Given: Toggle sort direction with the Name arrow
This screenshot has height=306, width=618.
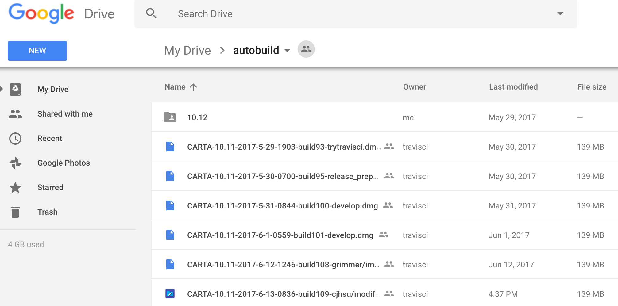Looking at the screenshot, I should coord(193,87).
